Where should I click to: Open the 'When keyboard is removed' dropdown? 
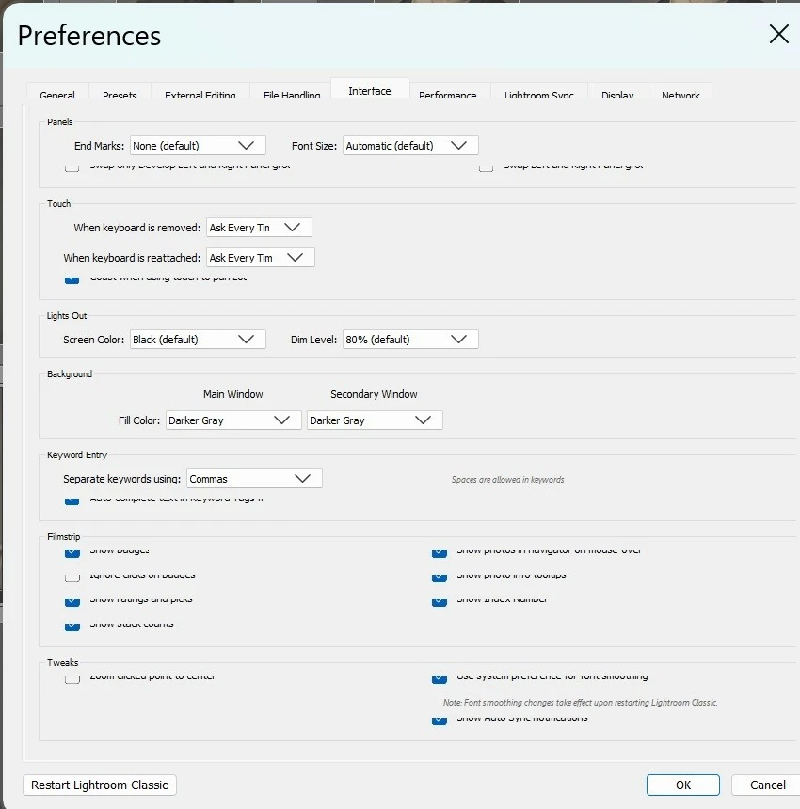[259, 228]
